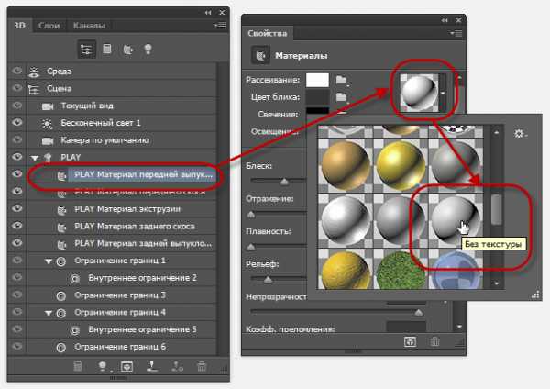The height and width of the screenshot is (389, 550).
Task: Switch to the Слои tab
Action: click(49, 26)
